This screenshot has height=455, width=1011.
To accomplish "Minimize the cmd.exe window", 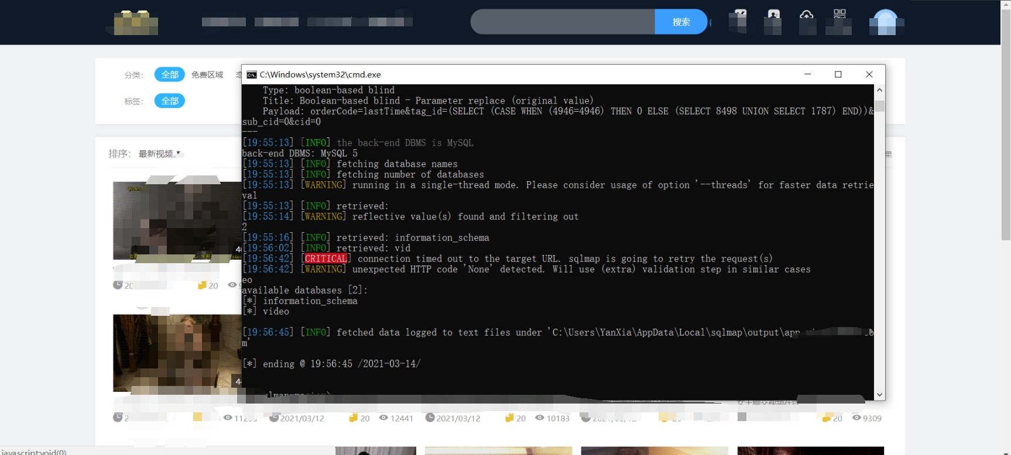I will pos(807,74).
